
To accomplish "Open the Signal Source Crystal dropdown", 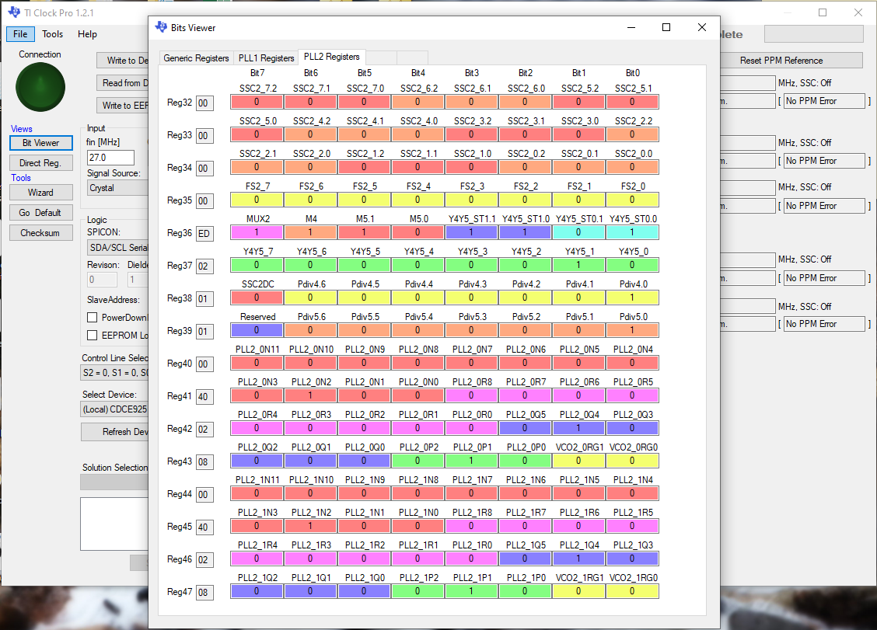I will coord(117,188).
